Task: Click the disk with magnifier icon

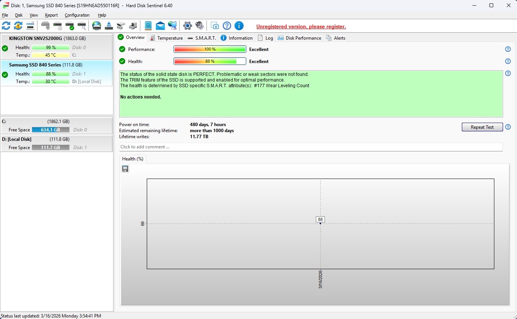Action: point(82,26)
